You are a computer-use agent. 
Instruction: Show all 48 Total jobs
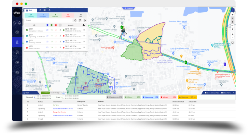click(x=80, y=16)
